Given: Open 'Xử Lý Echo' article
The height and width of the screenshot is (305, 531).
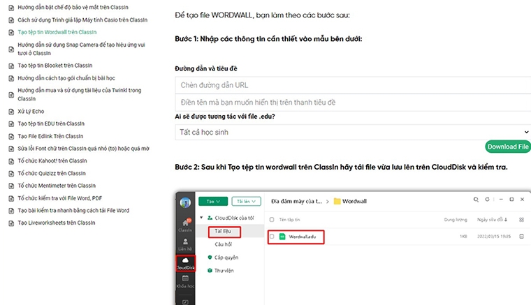Looking at the screenshot, I should coord(31,111).
